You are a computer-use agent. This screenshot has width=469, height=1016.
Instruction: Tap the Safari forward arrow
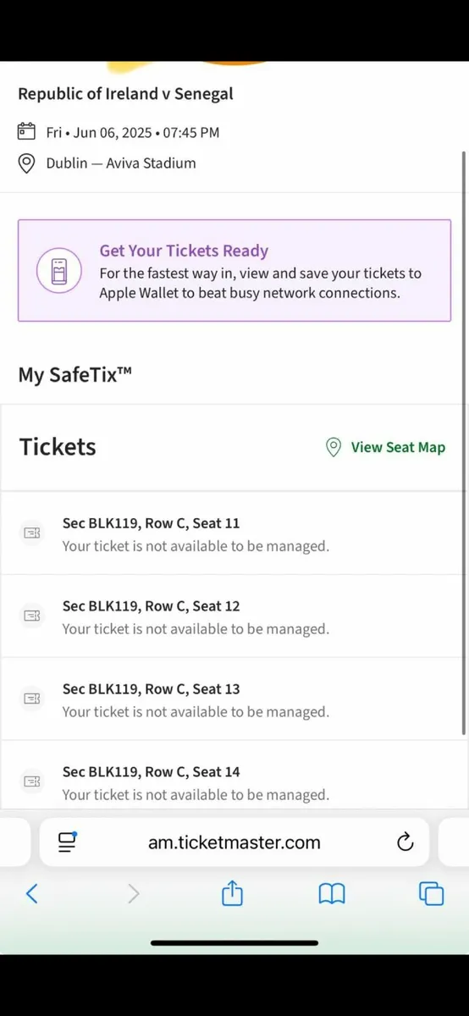click(133, 893)
